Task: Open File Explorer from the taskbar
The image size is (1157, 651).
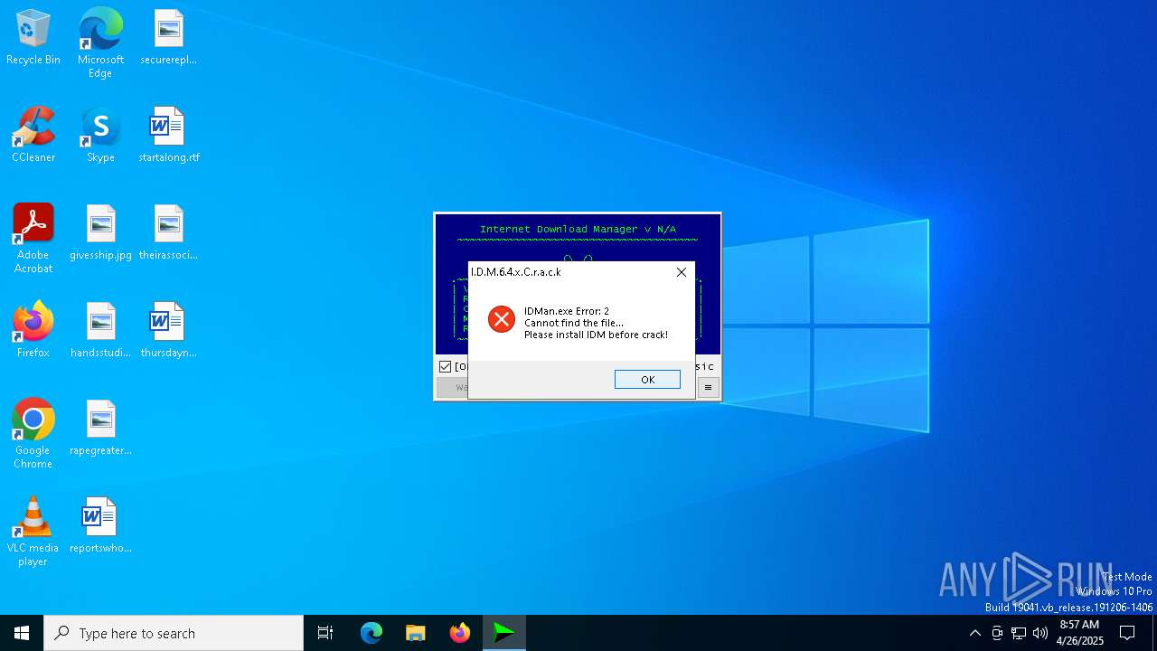Action: (x=416, y=633)
